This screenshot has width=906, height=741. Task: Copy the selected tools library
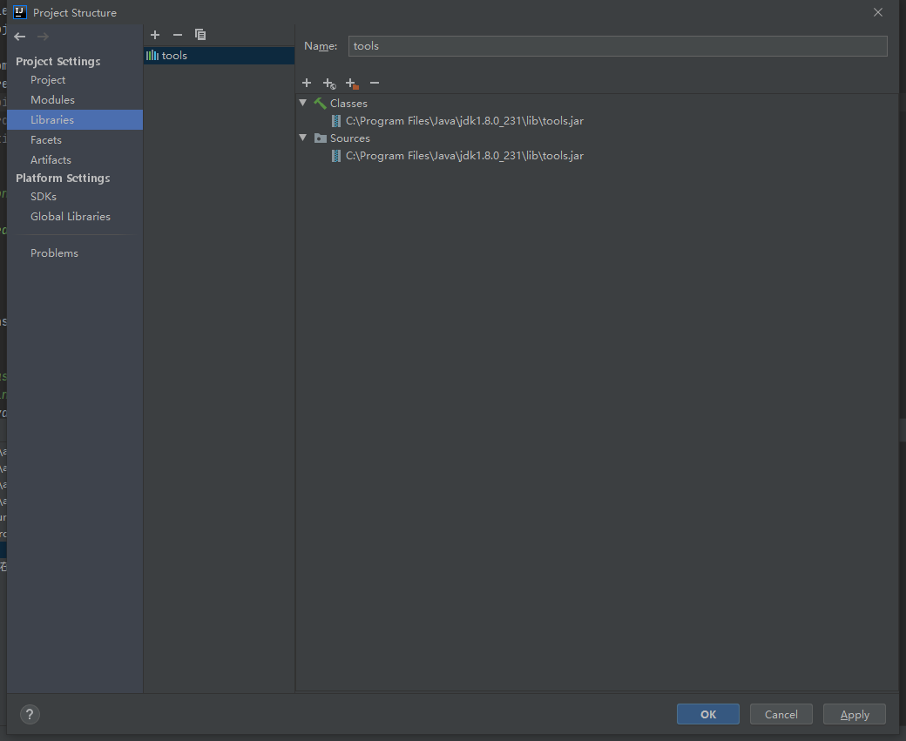click(199, 35)
